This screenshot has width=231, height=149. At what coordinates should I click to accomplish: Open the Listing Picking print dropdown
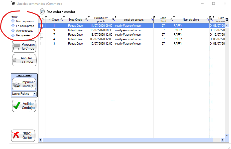coord(34,94)
